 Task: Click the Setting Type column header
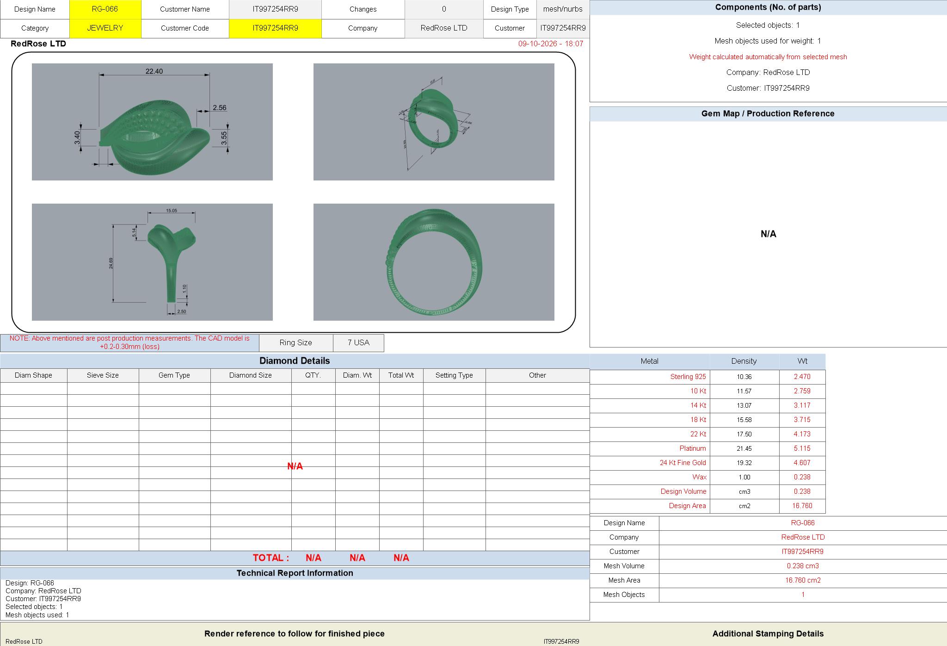(x=454, y=375)
